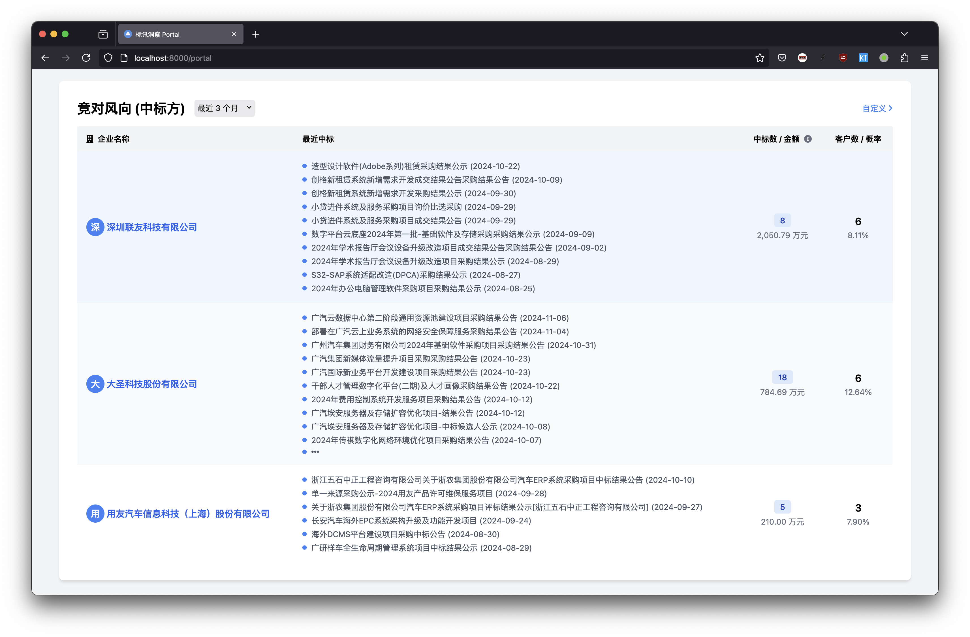The width and height of the screenshot is (970, 637).
Task: Open the browser extensions puzzle icon
Action: click(x=904, y=58)
